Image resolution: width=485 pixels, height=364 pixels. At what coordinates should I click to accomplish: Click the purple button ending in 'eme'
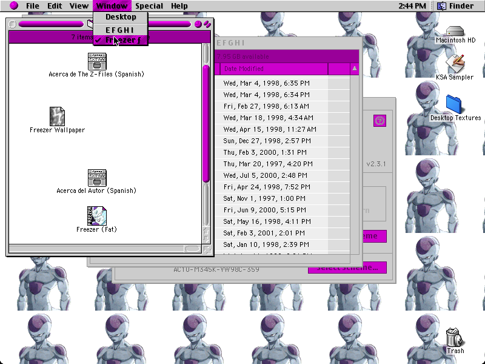coord(374,236)
